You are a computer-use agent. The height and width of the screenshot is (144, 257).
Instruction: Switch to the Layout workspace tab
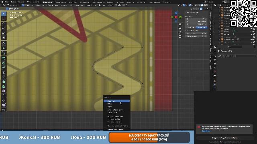47,2
